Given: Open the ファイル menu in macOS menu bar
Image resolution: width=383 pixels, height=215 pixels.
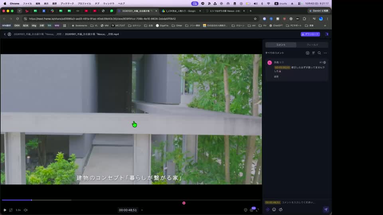Looking at the screenshot, I should [x=28, y=4].
